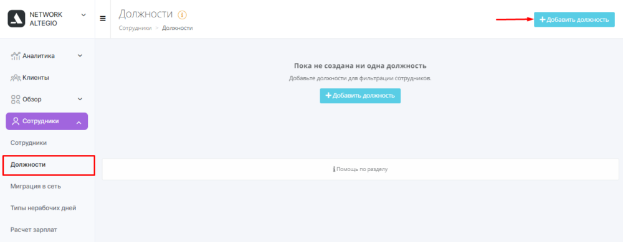Click the Обзор grid icon
The width and height of the screenshot is (623, 242).
point(15,99)
